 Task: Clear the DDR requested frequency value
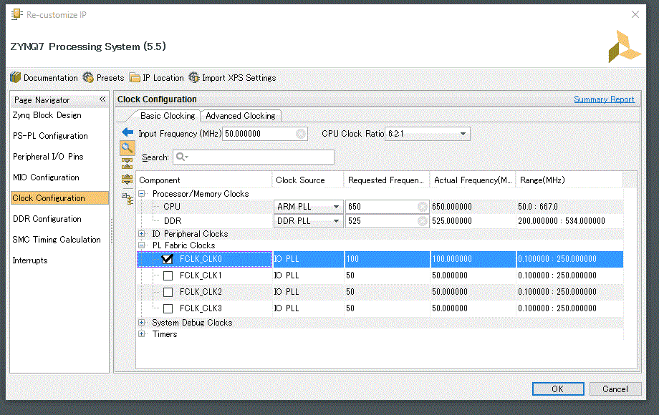coord(423,221)
